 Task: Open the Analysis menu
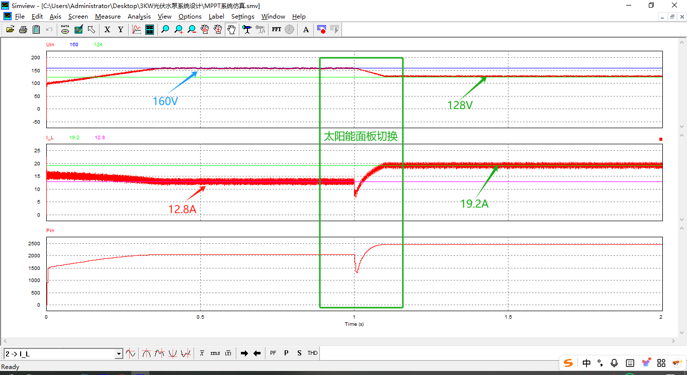click(x=139, y=17)
